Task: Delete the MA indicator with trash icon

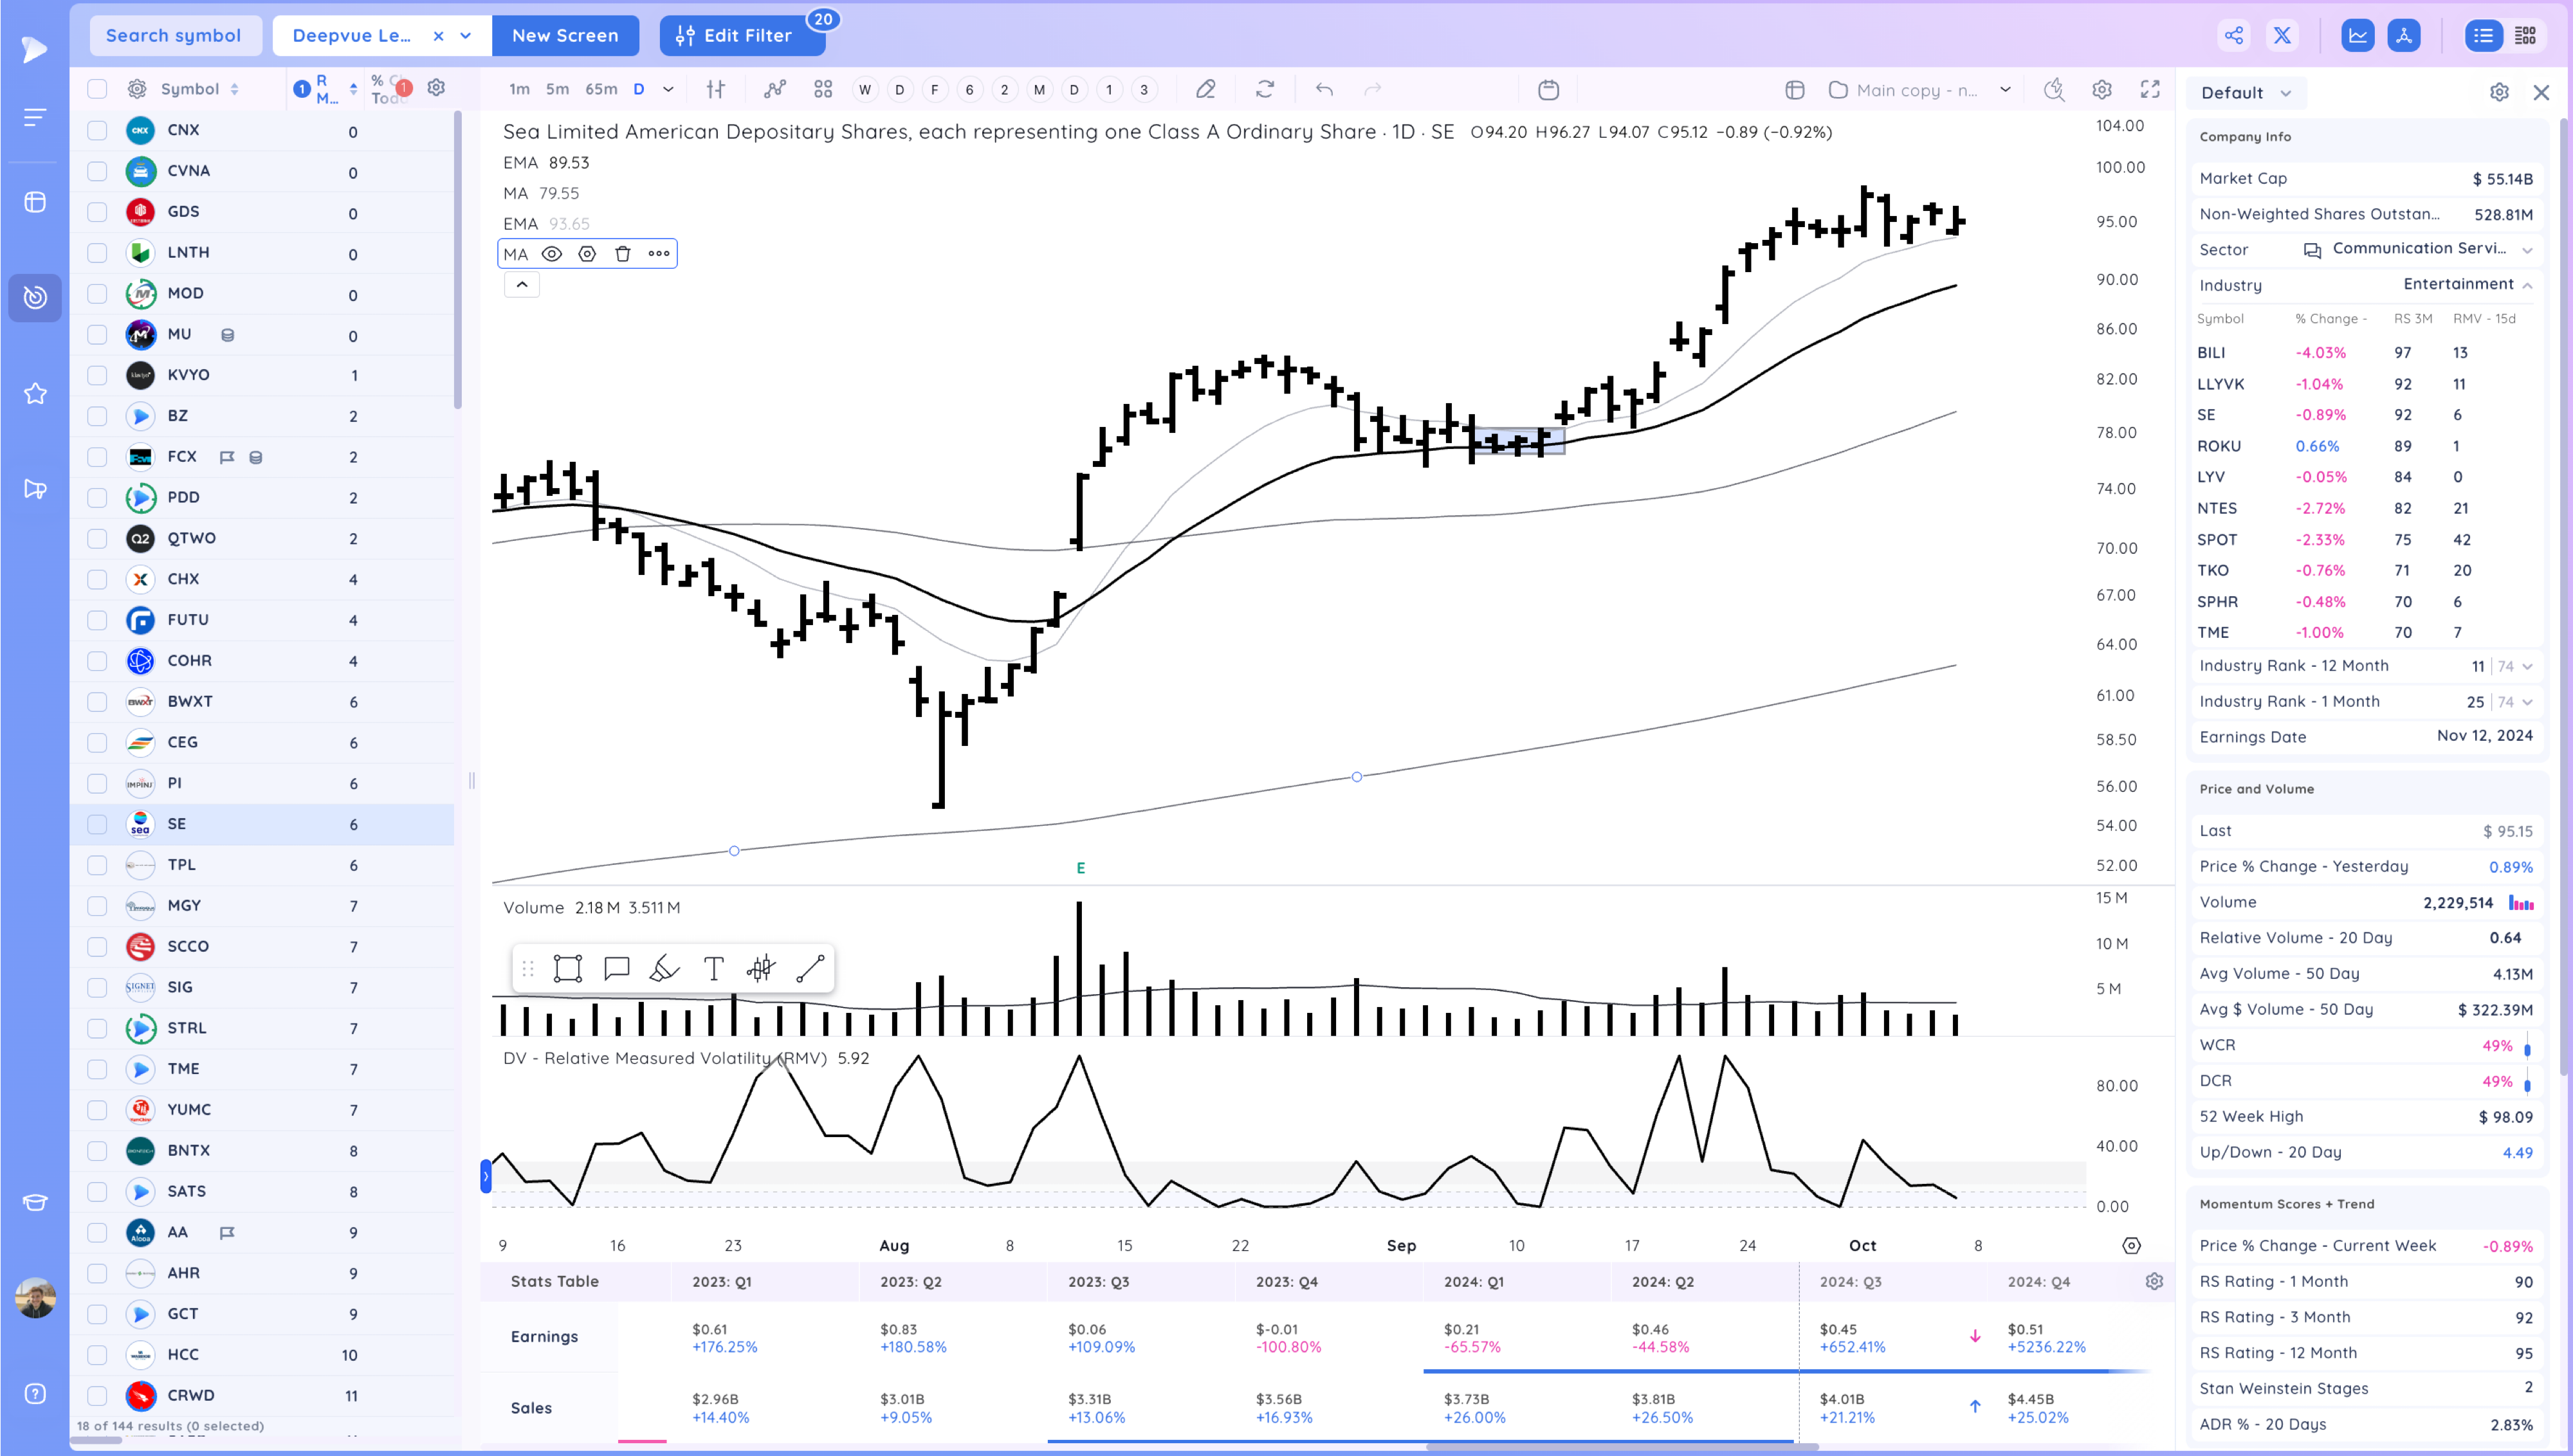Action: point(623,254)
